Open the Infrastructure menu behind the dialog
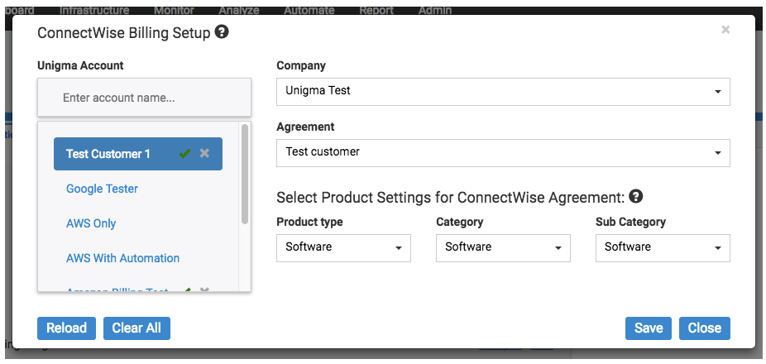766x364 pixels. point(94,10)
